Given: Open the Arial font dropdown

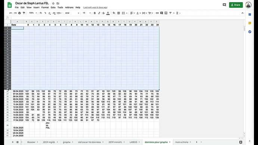Looking at the screenshot, I should click(72, 13).
